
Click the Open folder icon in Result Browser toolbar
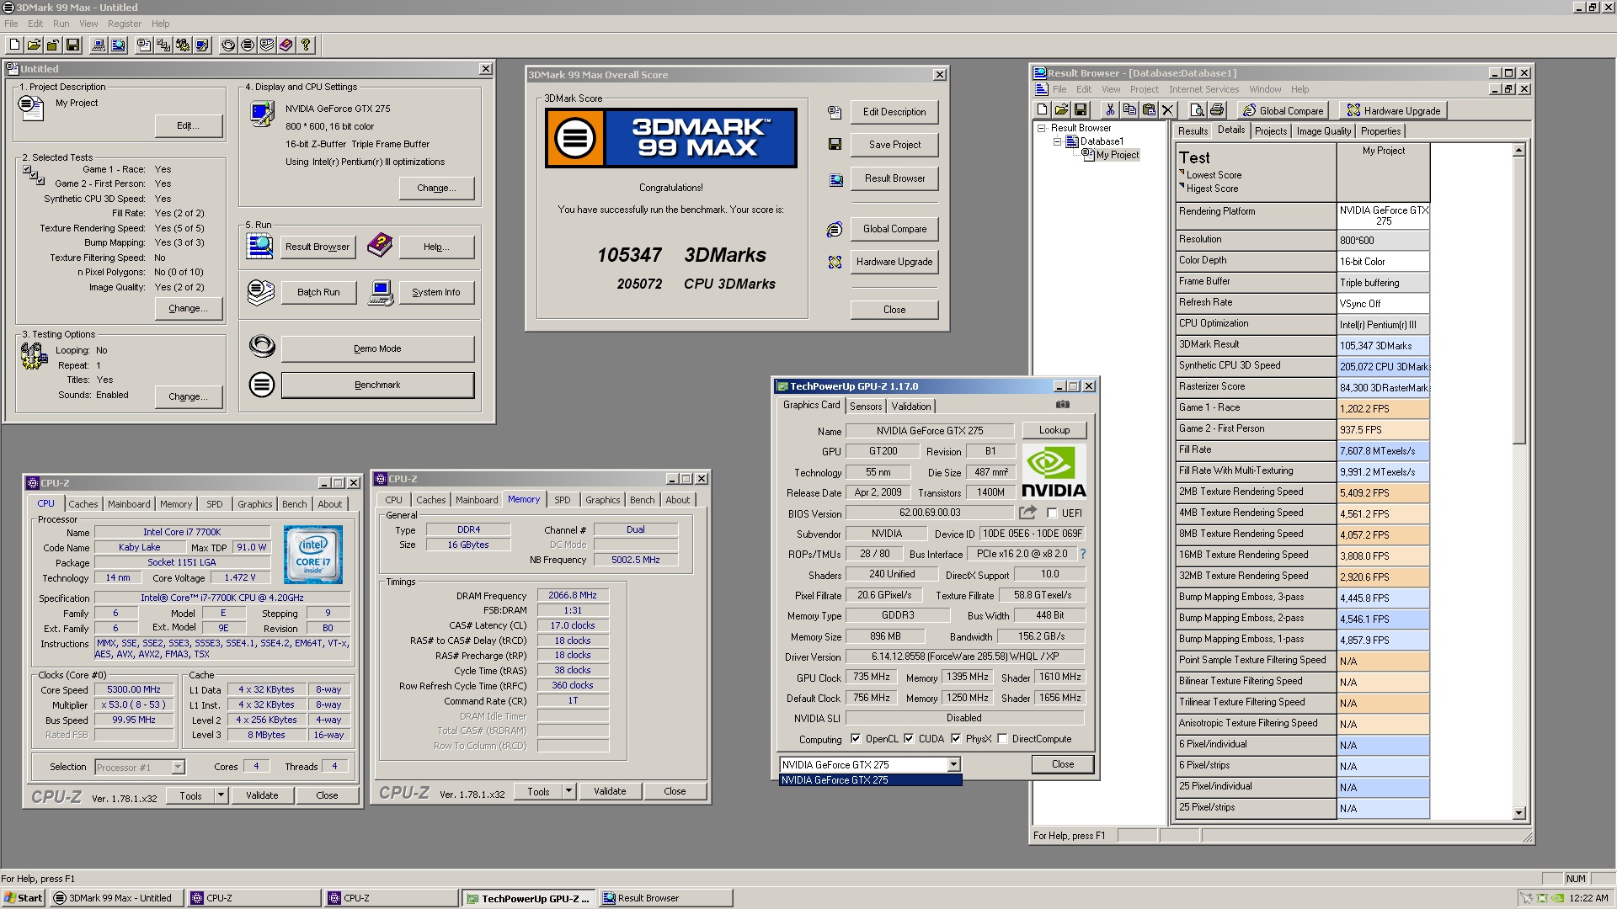point(1061,109)
